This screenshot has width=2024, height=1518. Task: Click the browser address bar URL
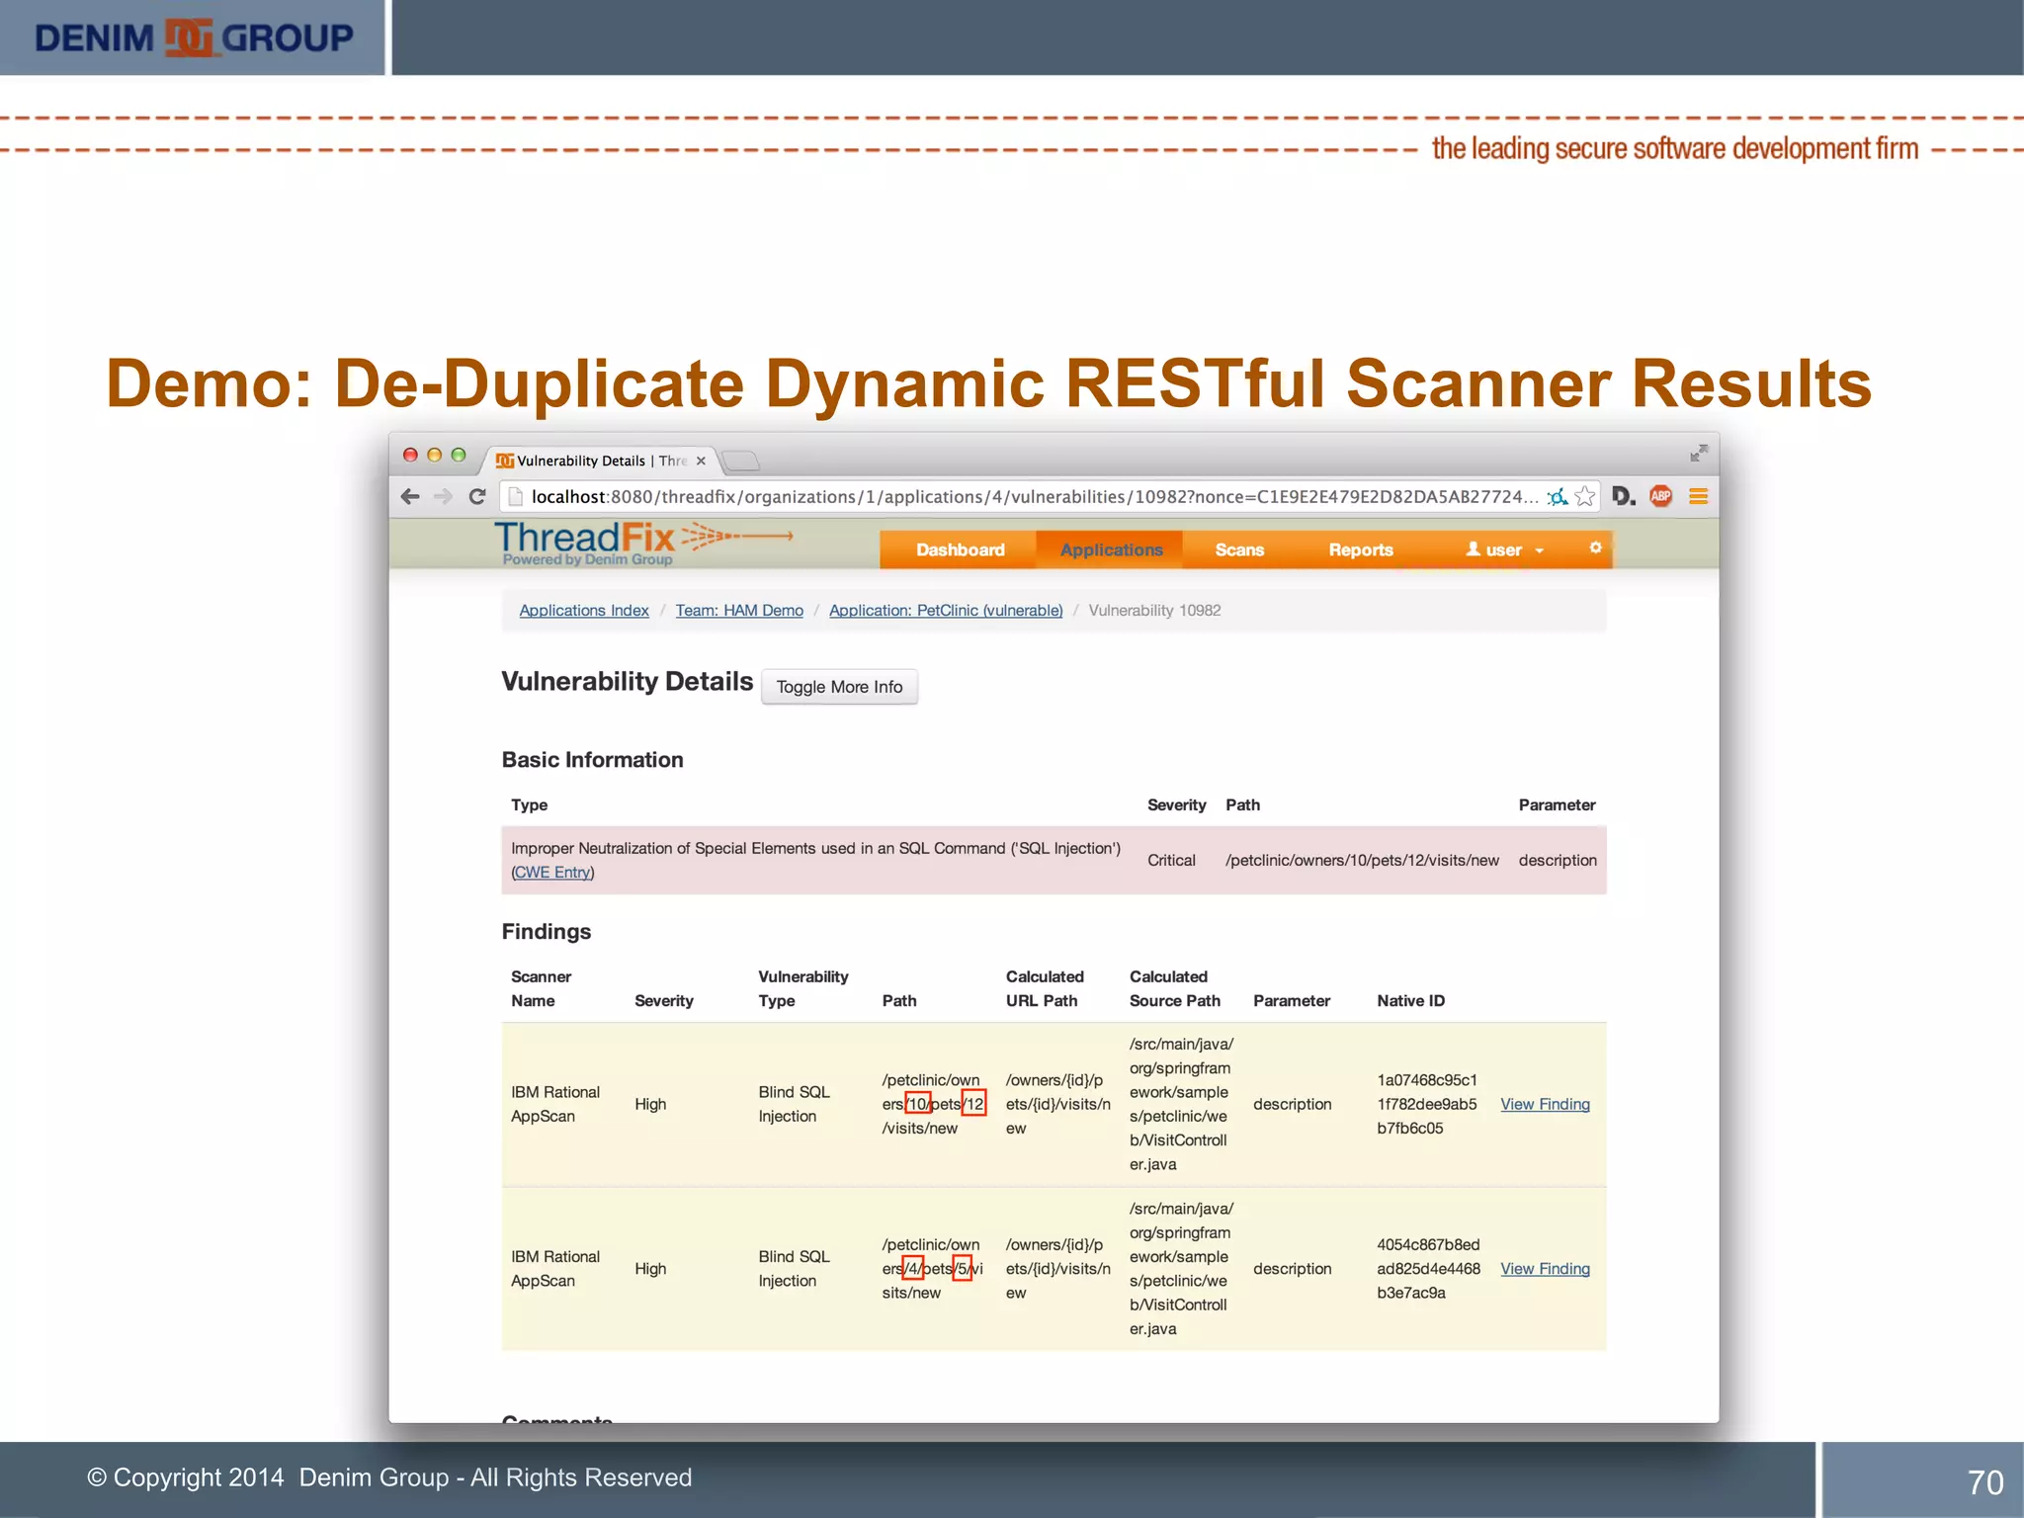point(1034,496)
